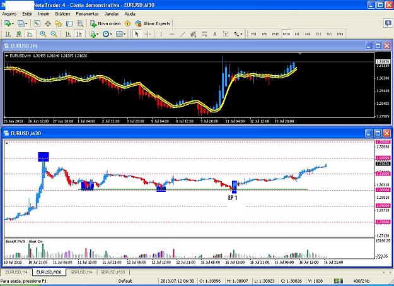394x286 pixels.
Task: Open the Profiles icon
Action: 21,23
